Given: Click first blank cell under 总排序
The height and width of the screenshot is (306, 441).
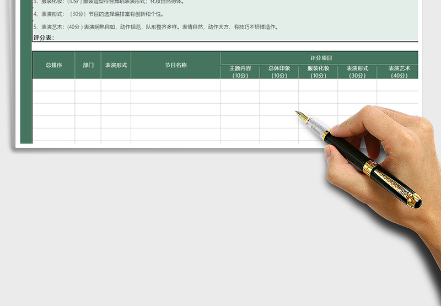Looking at the screenshot, I should (53, 85).
